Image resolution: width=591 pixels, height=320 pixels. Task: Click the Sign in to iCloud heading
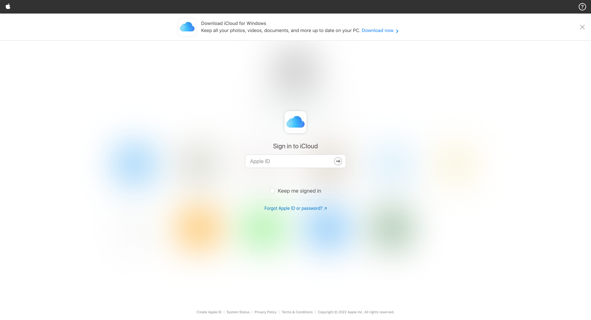click(x=295, y=146)
